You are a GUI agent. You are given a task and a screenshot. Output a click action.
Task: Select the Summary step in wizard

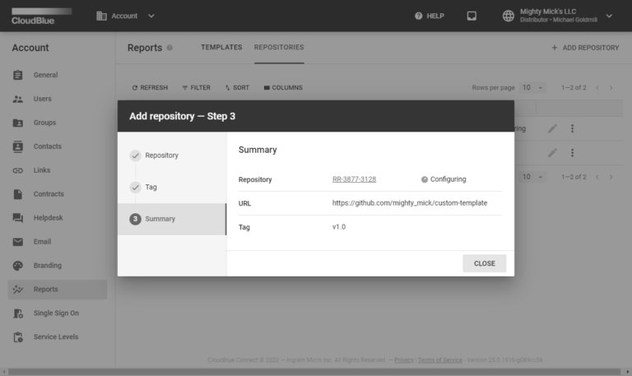(x=172, y=219)
